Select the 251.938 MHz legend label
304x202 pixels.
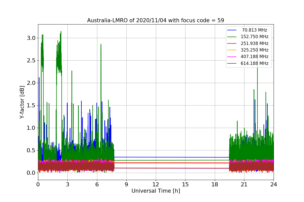tap(254, 43)
